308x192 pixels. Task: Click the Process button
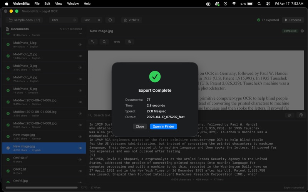click(293, 20)
